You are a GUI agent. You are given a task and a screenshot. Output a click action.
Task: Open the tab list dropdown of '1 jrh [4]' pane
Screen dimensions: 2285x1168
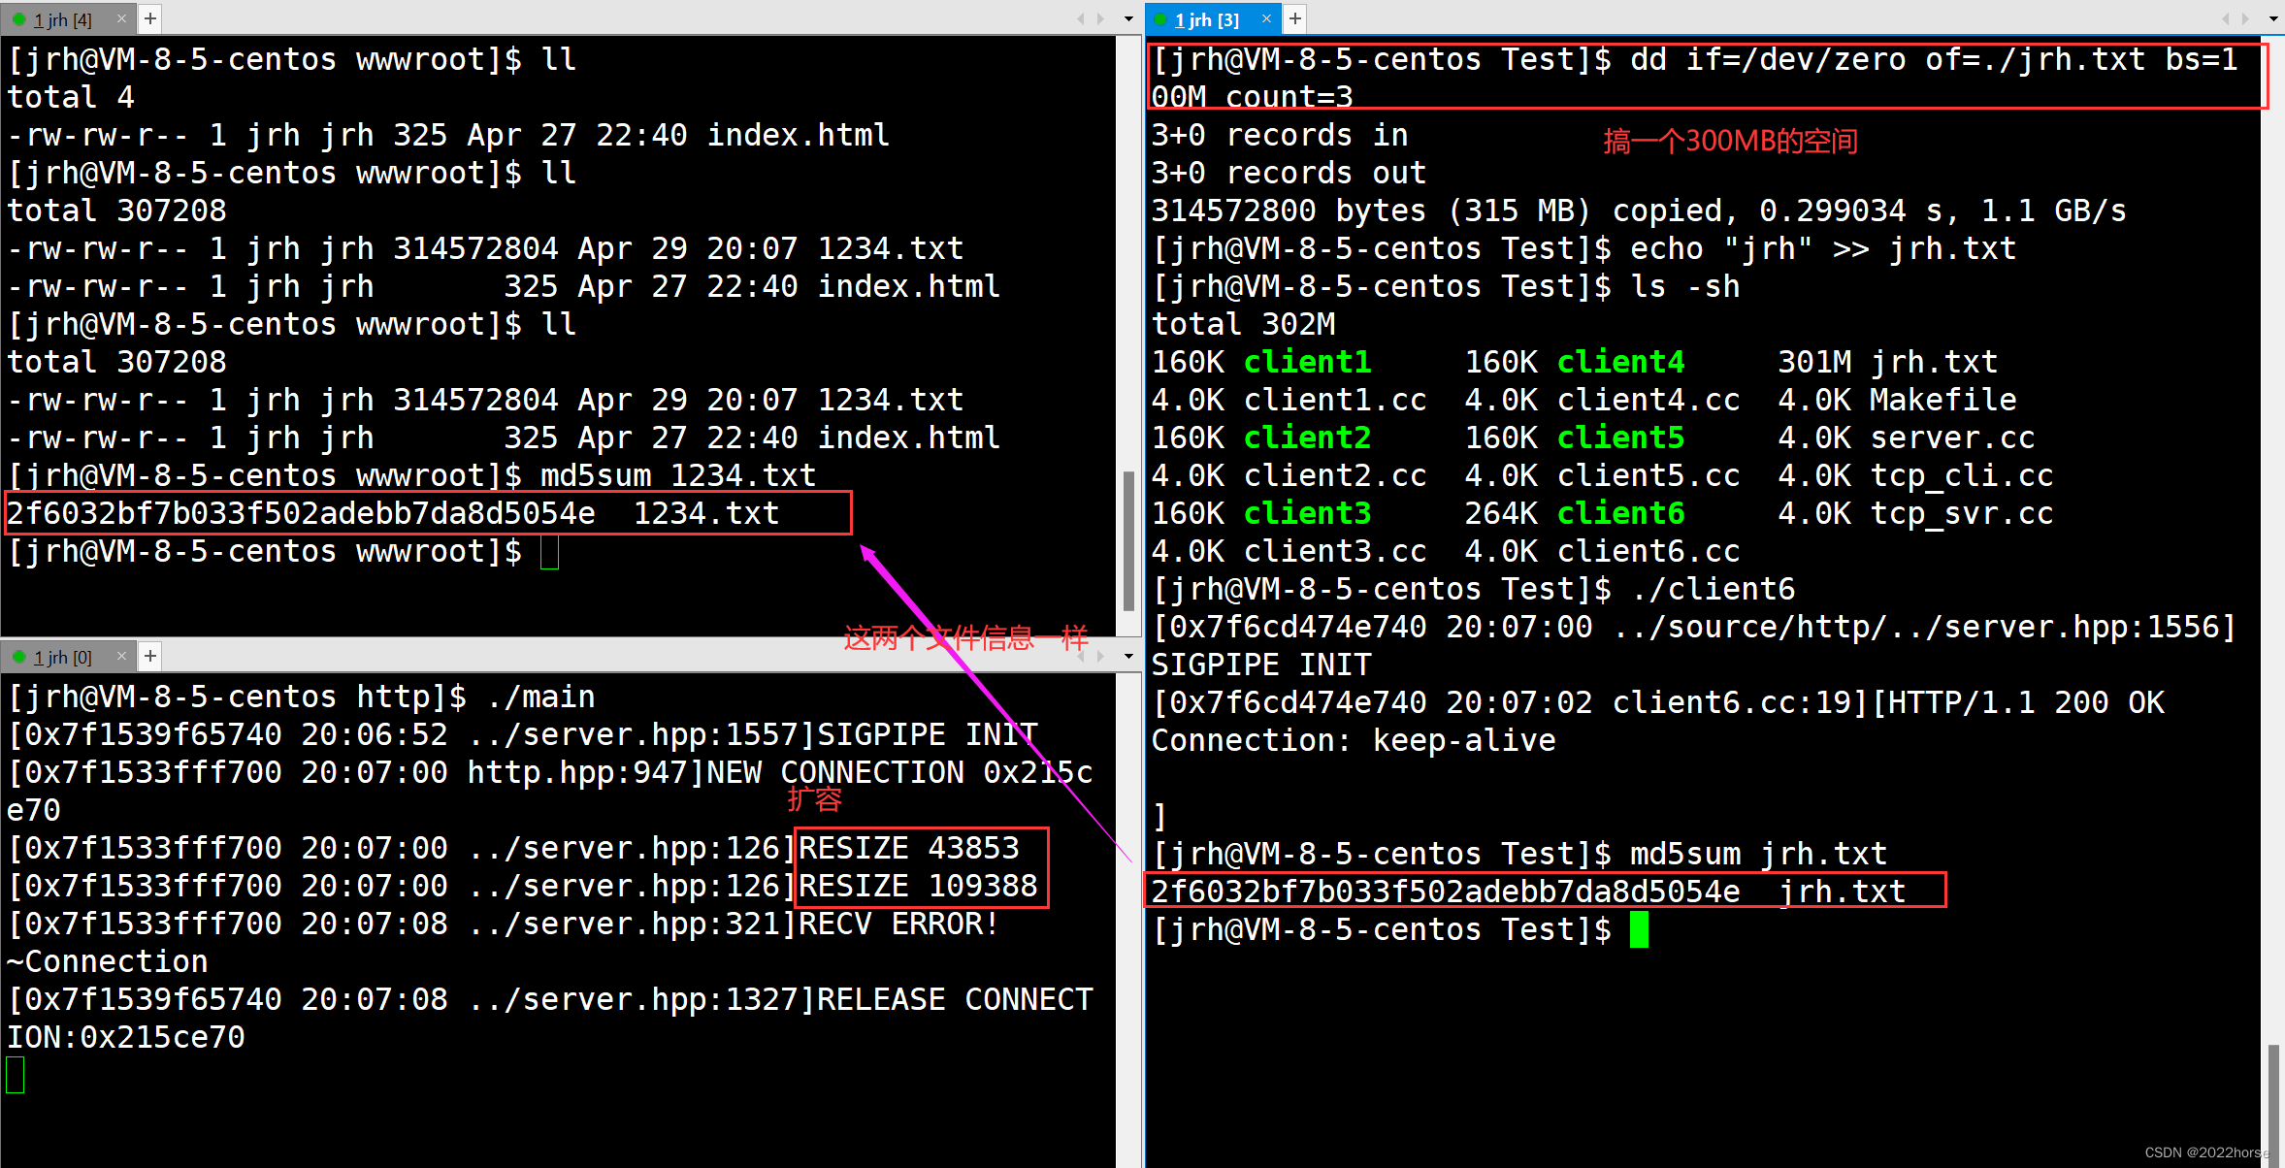1128,18
